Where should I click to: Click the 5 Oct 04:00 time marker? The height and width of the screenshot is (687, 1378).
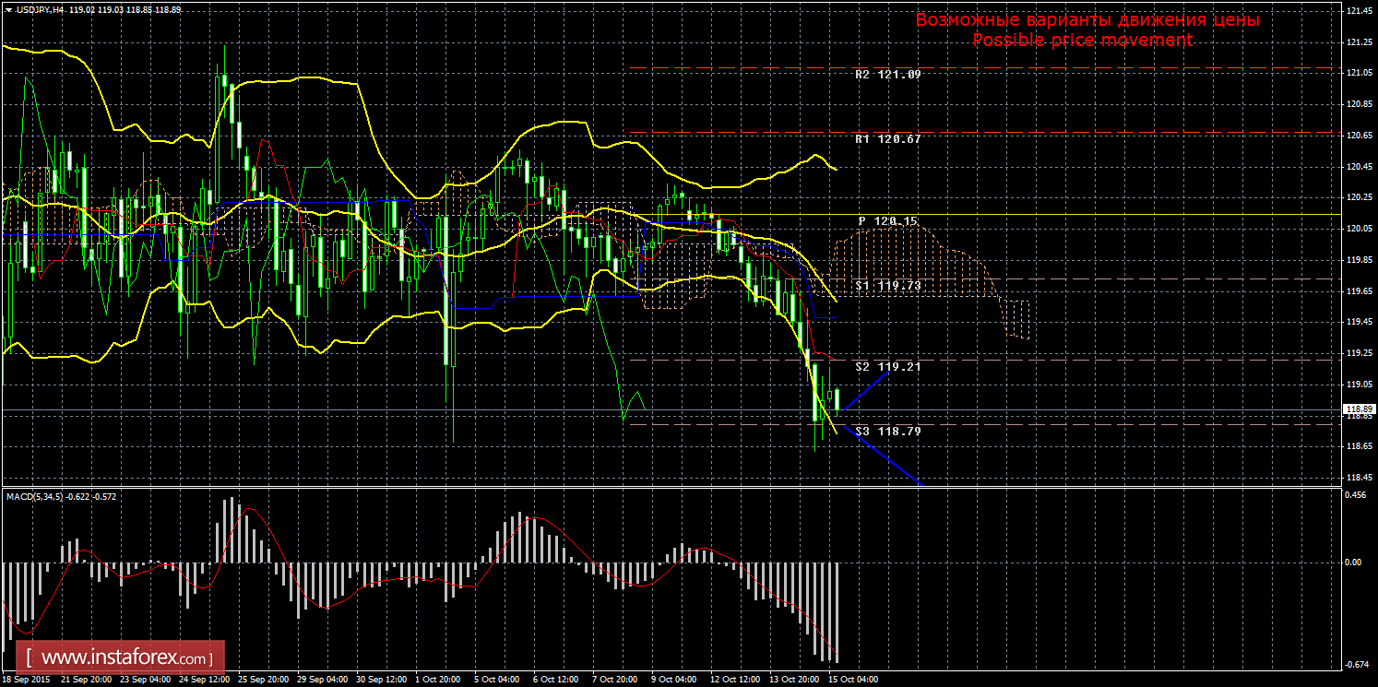pos(494,680)
